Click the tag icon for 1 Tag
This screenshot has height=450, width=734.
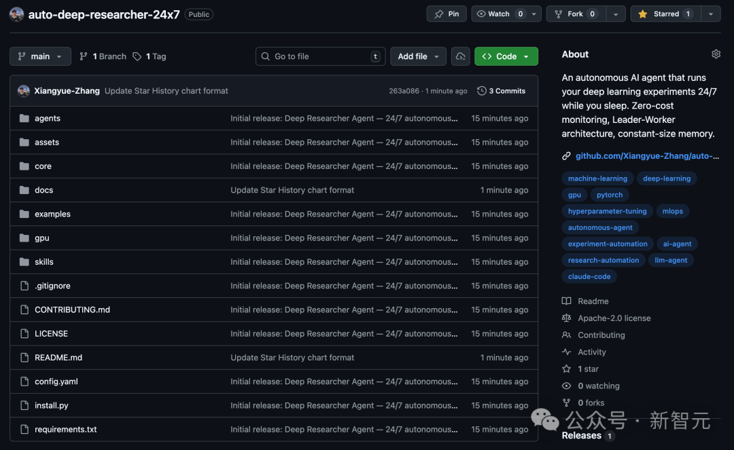[x=137, y=56]
